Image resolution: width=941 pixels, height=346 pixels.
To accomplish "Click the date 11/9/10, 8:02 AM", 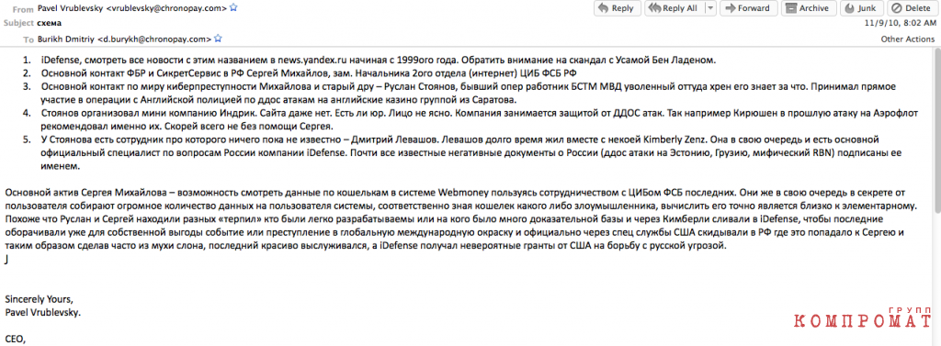I will point(900,24).
